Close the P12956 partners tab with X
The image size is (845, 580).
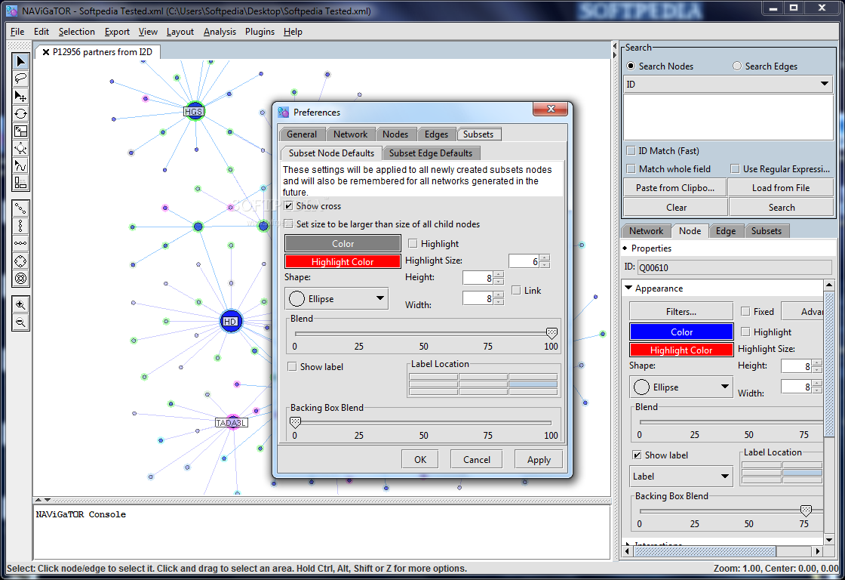pyautogui.click(x=46, y=52)
